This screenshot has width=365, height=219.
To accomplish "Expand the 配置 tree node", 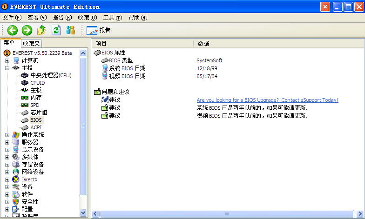I will coord(7,209).
